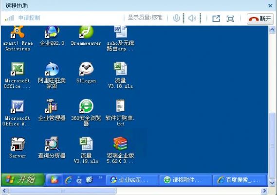Click the first quick launch icon
Screen dimensions: 277x195
[55, 180]
